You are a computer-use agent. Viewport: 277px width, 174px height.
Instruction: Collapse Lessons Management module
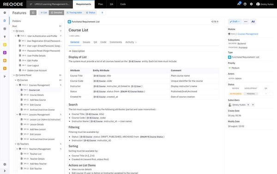point(17,114)
